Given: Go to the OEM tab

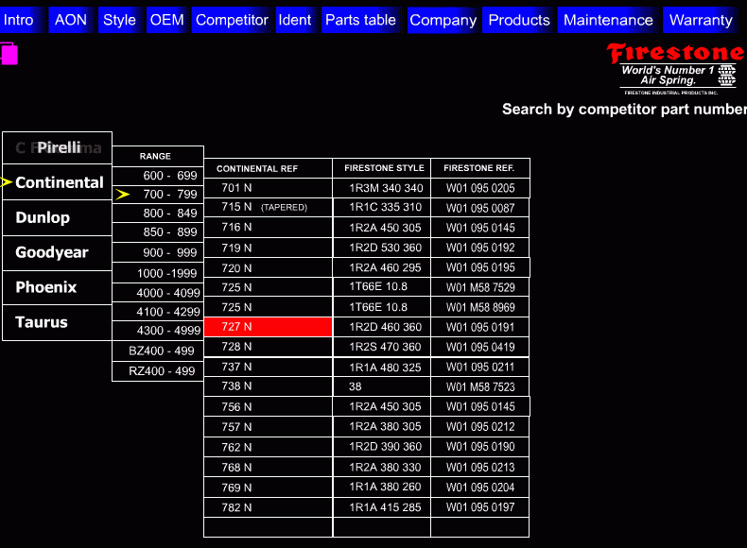Looking at the screenshot, I should tap(166, 20).
